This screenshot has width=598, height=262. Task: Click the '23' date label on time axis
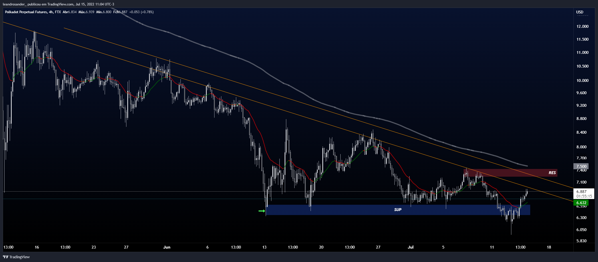94,247
